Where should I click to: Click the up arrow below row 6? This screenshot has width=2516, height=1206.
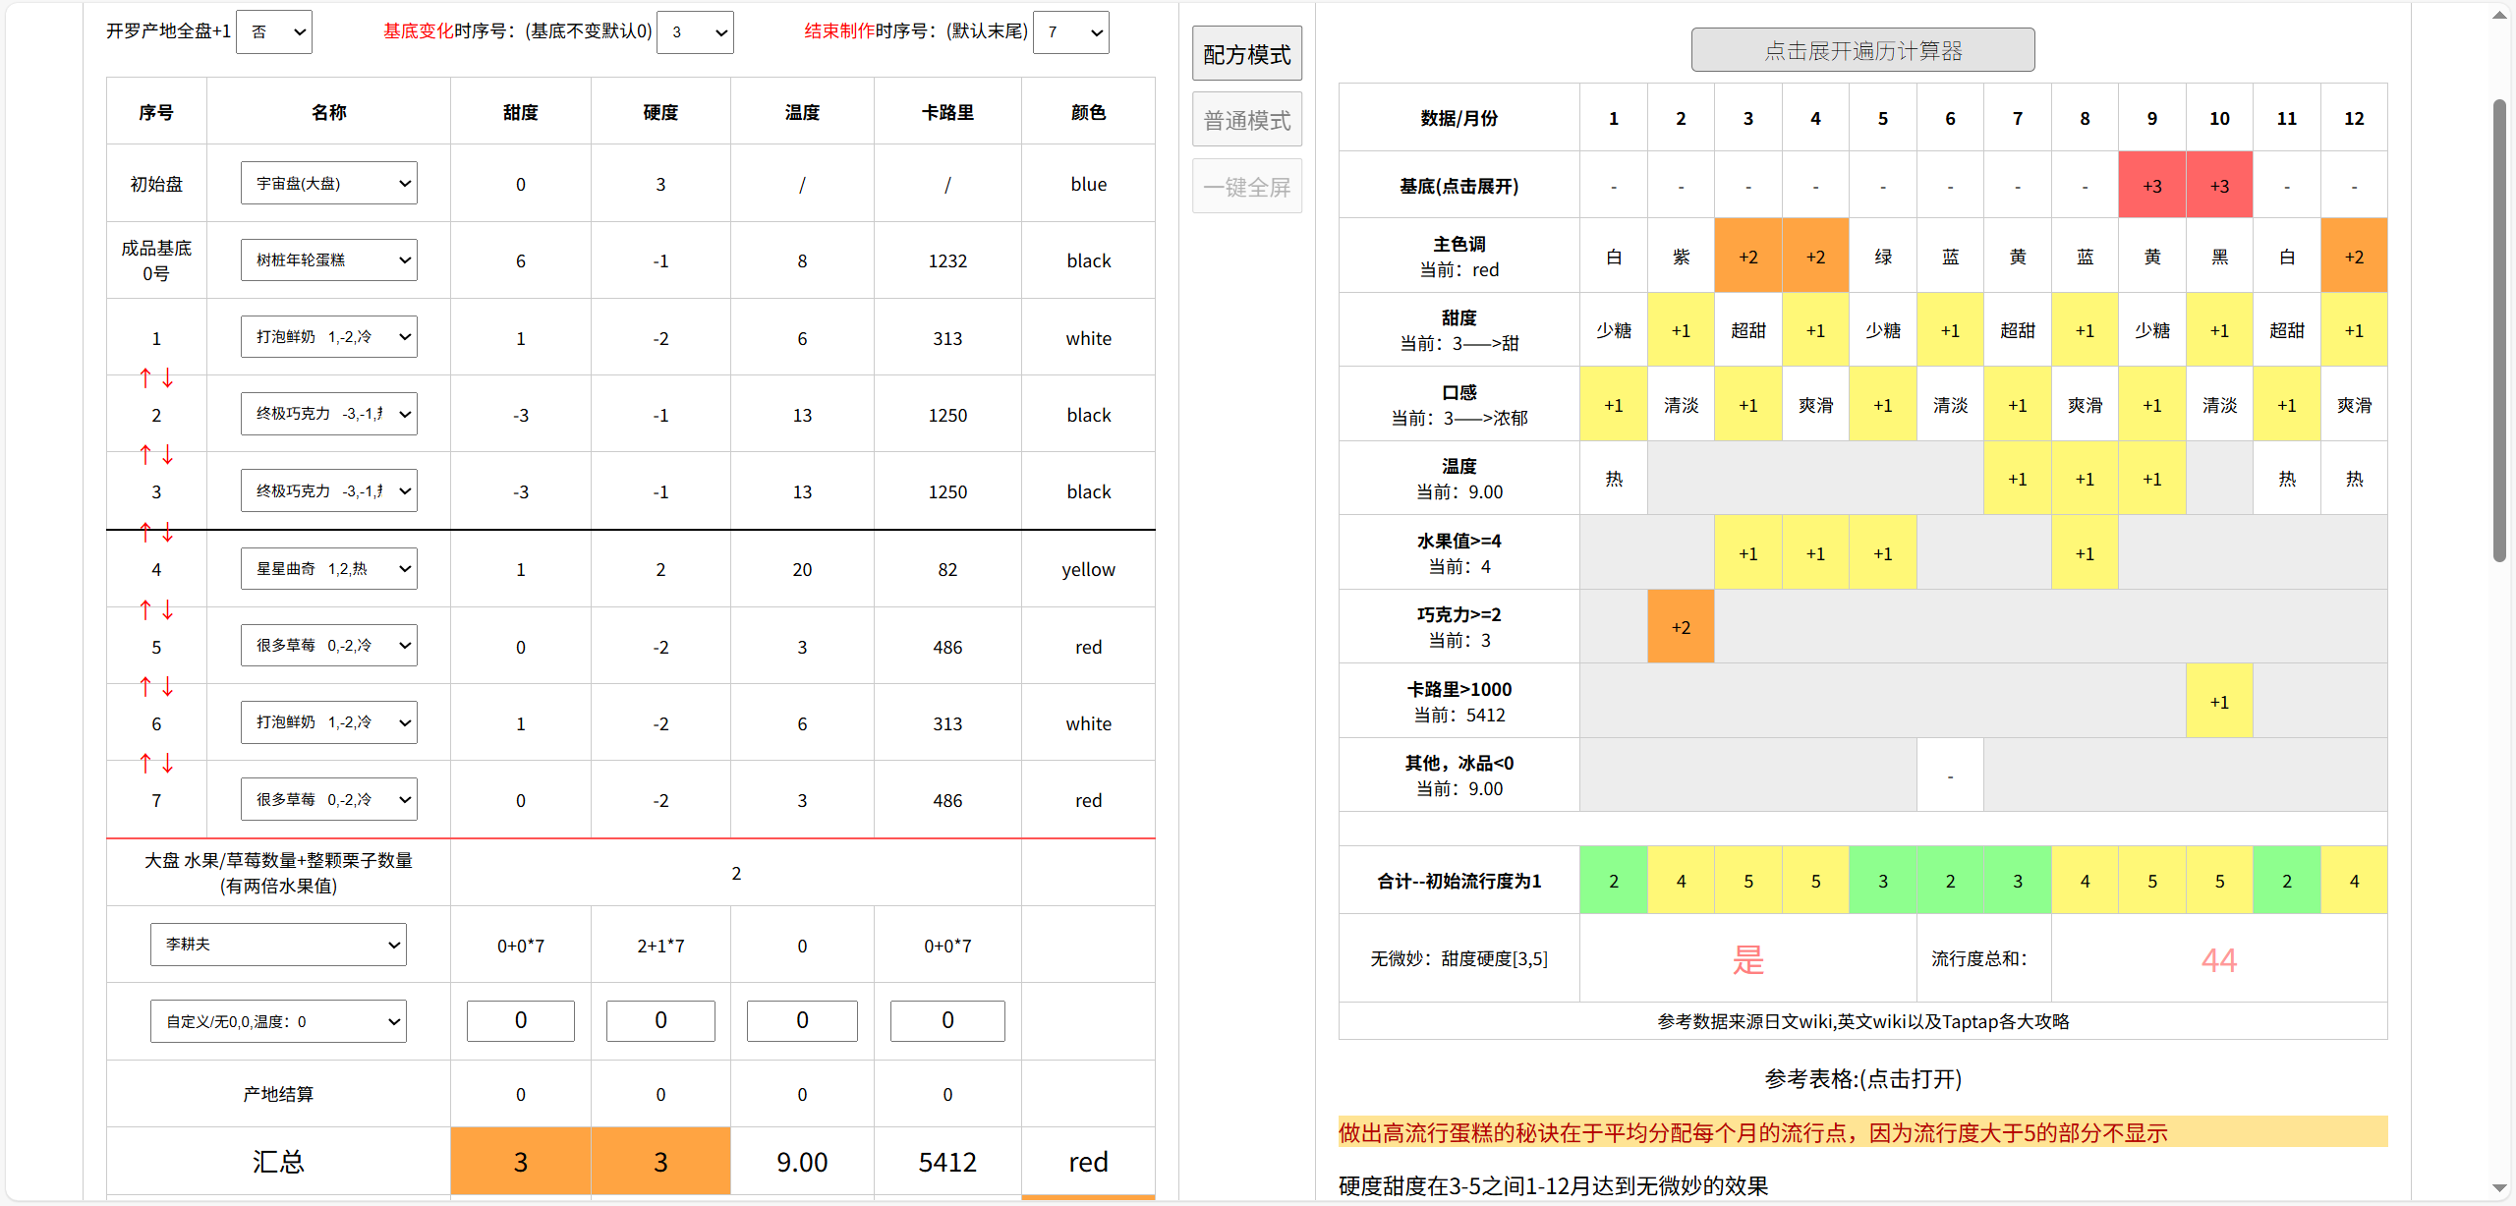pos(145,763)
